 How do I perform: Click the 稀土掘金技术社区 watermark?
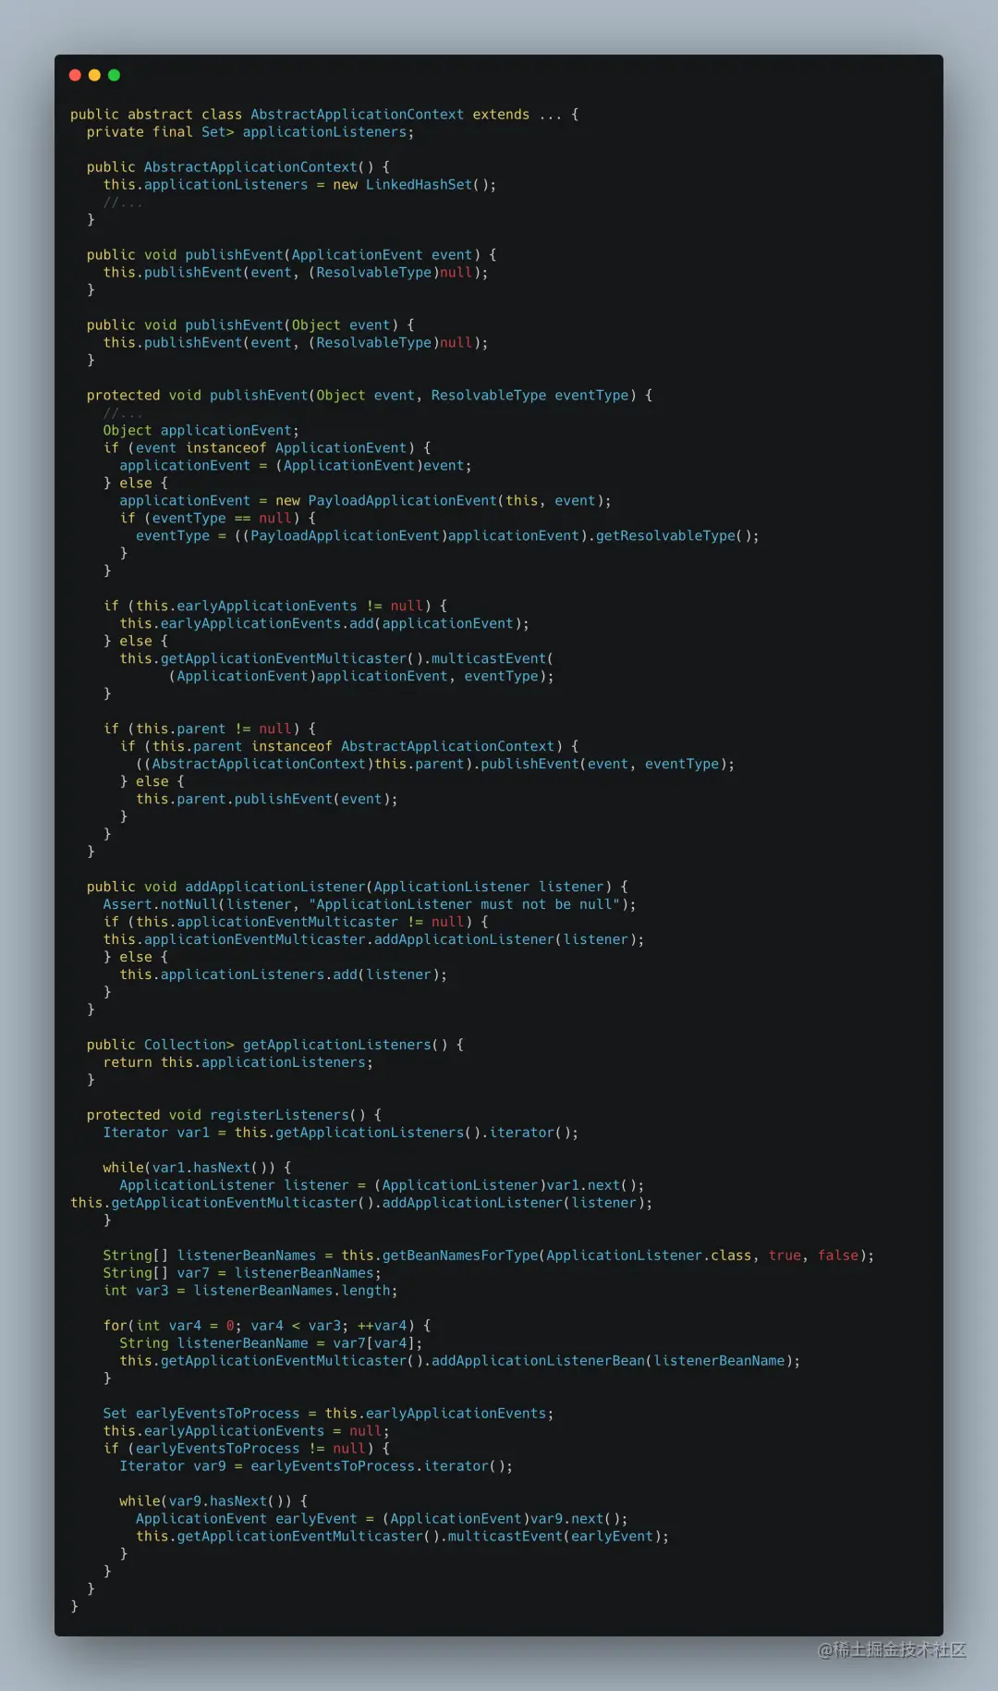point(892,1649)
